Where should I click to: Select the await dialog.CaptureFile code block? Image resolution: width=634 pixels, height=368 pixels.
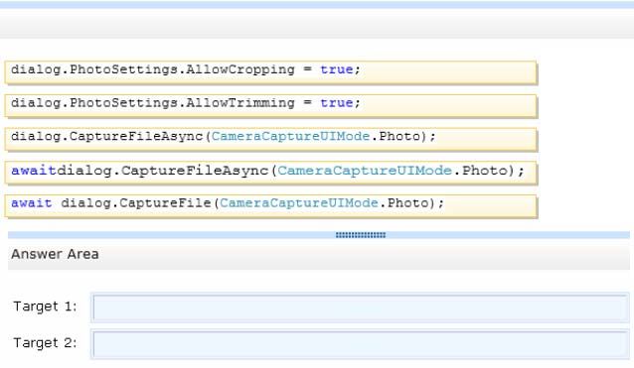click(x=270, y=206)
